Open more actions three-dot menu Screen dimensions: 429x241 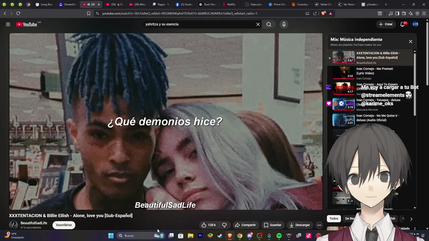click(319, 225)
